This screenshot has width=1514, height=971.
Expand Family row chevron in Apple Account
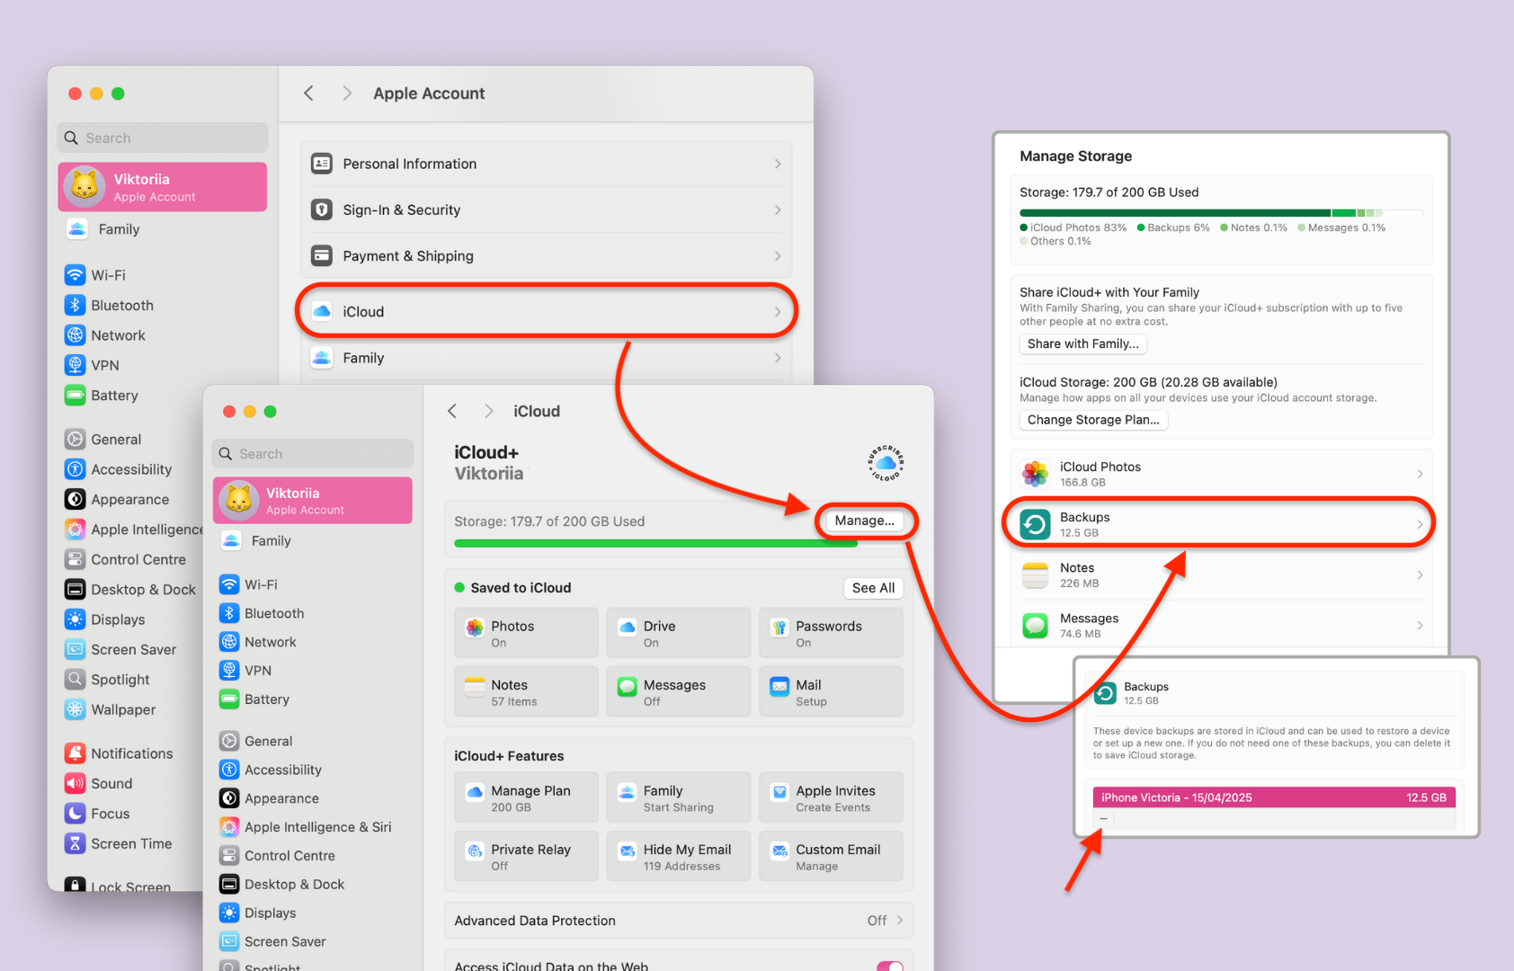778,358
